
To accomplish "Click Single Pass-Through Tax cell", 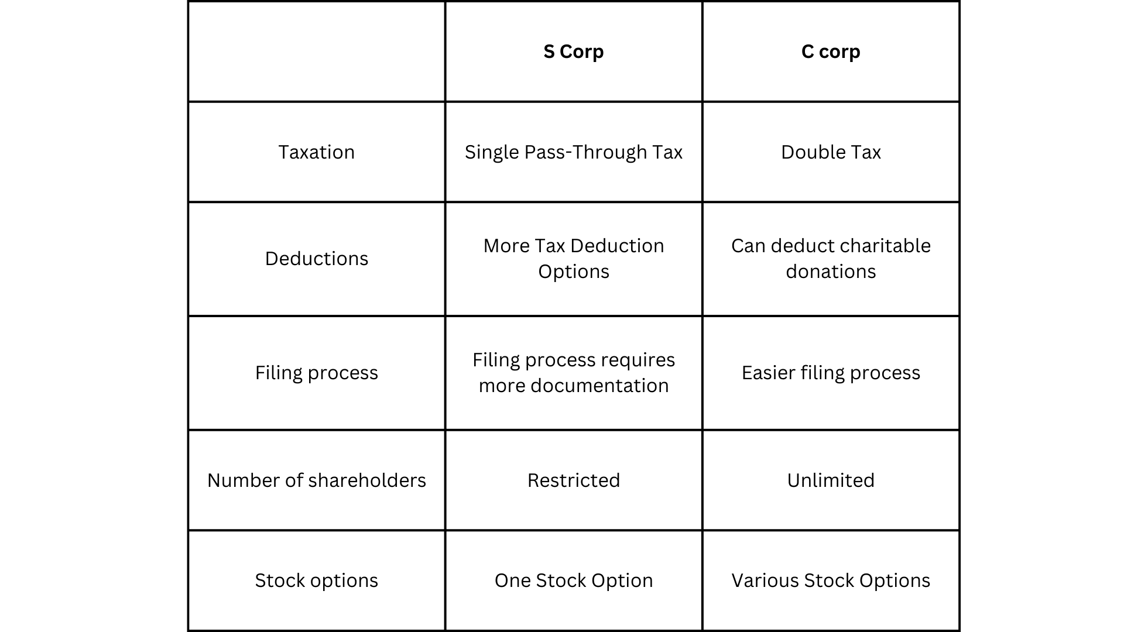I will pyautogui.click(x=574, y=151).
